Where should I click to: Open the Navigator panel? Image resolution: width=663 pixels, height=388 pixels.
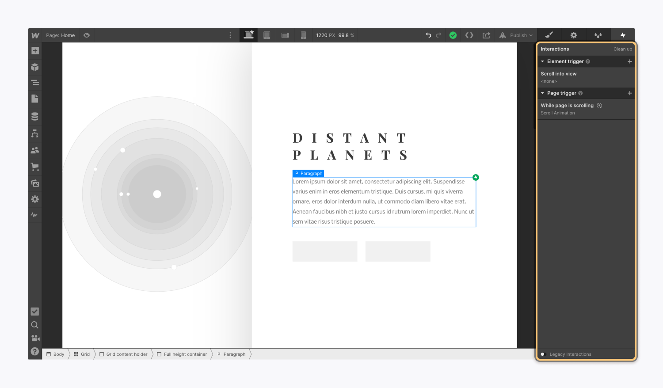pos(35,83)
